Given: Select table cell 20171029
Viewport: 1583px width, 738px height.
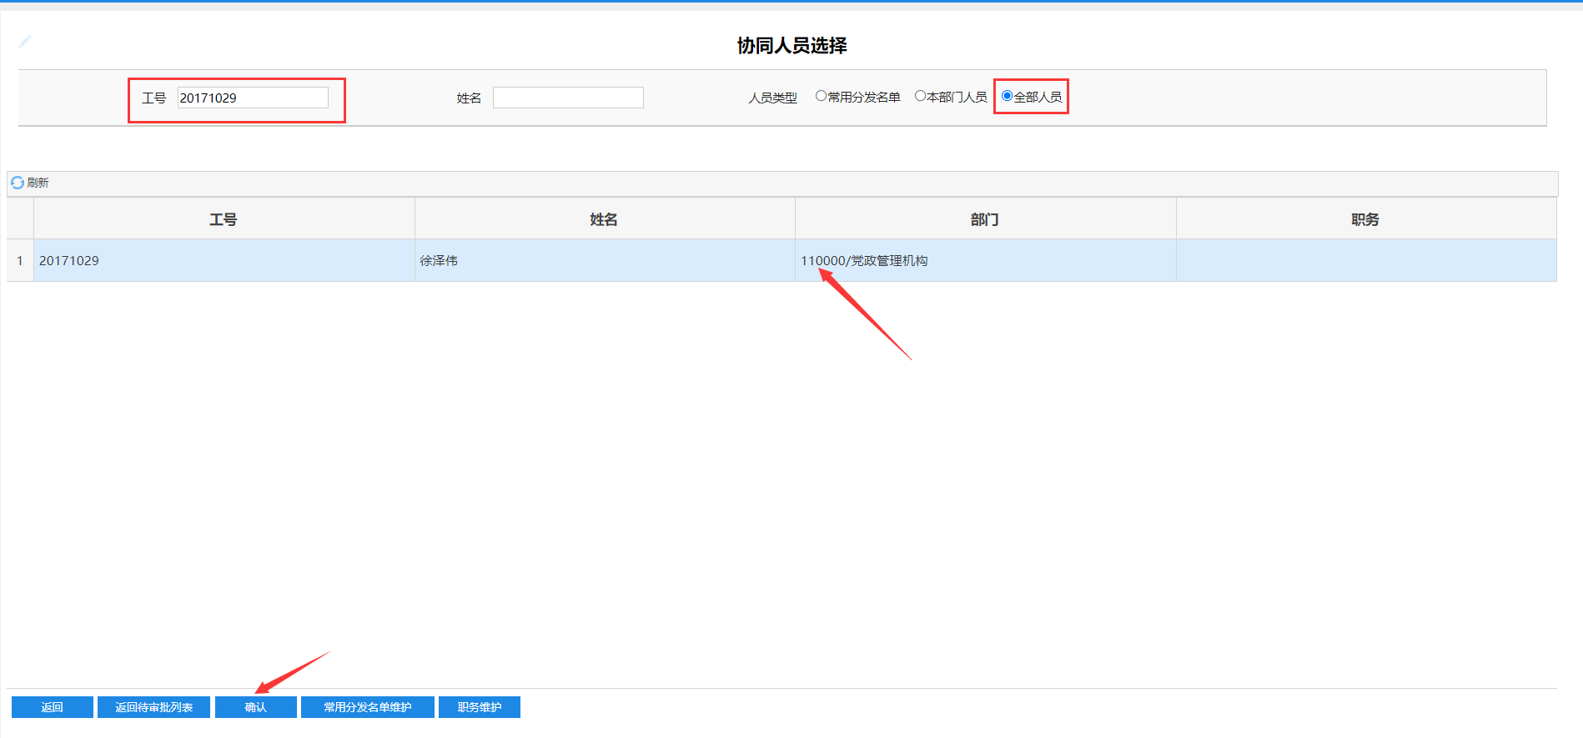Looking at the screenshot, I should click(x=224, y=260).
